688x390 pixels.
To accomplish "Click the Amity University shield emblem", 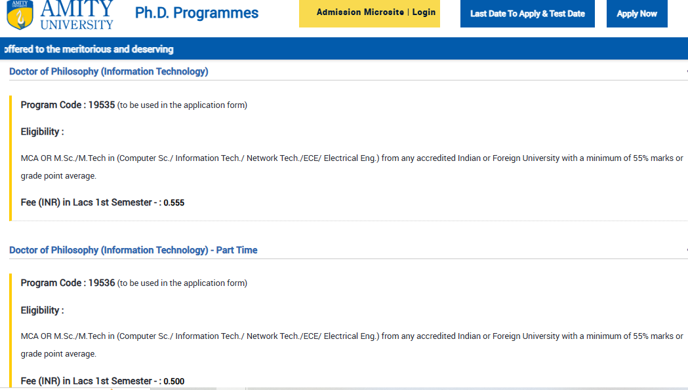I will pyautogui.click(x=20, y=15).
